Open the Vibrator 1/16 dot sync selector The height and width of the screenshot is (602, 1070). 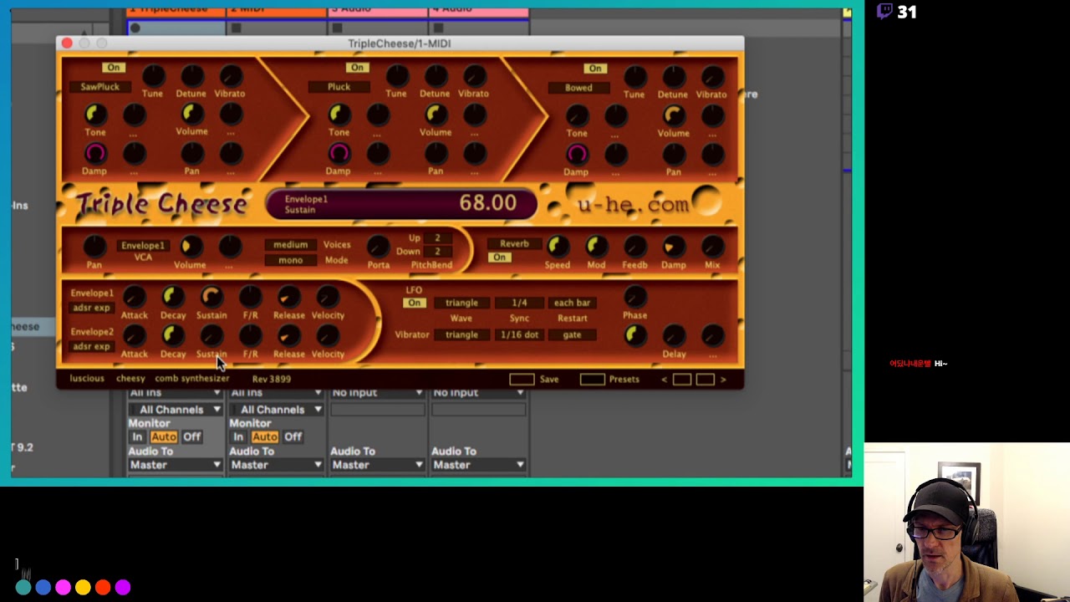coord(519,334)
